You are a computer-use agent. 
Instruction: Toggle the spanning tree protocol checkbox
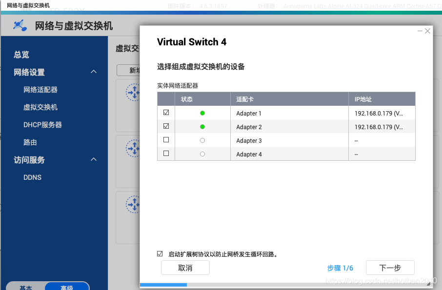point(160,254)
